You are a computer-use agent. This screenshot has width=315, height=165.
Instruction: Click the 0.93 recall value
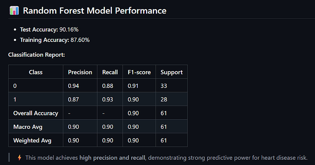pyautogui.click(x=108, y=100)
